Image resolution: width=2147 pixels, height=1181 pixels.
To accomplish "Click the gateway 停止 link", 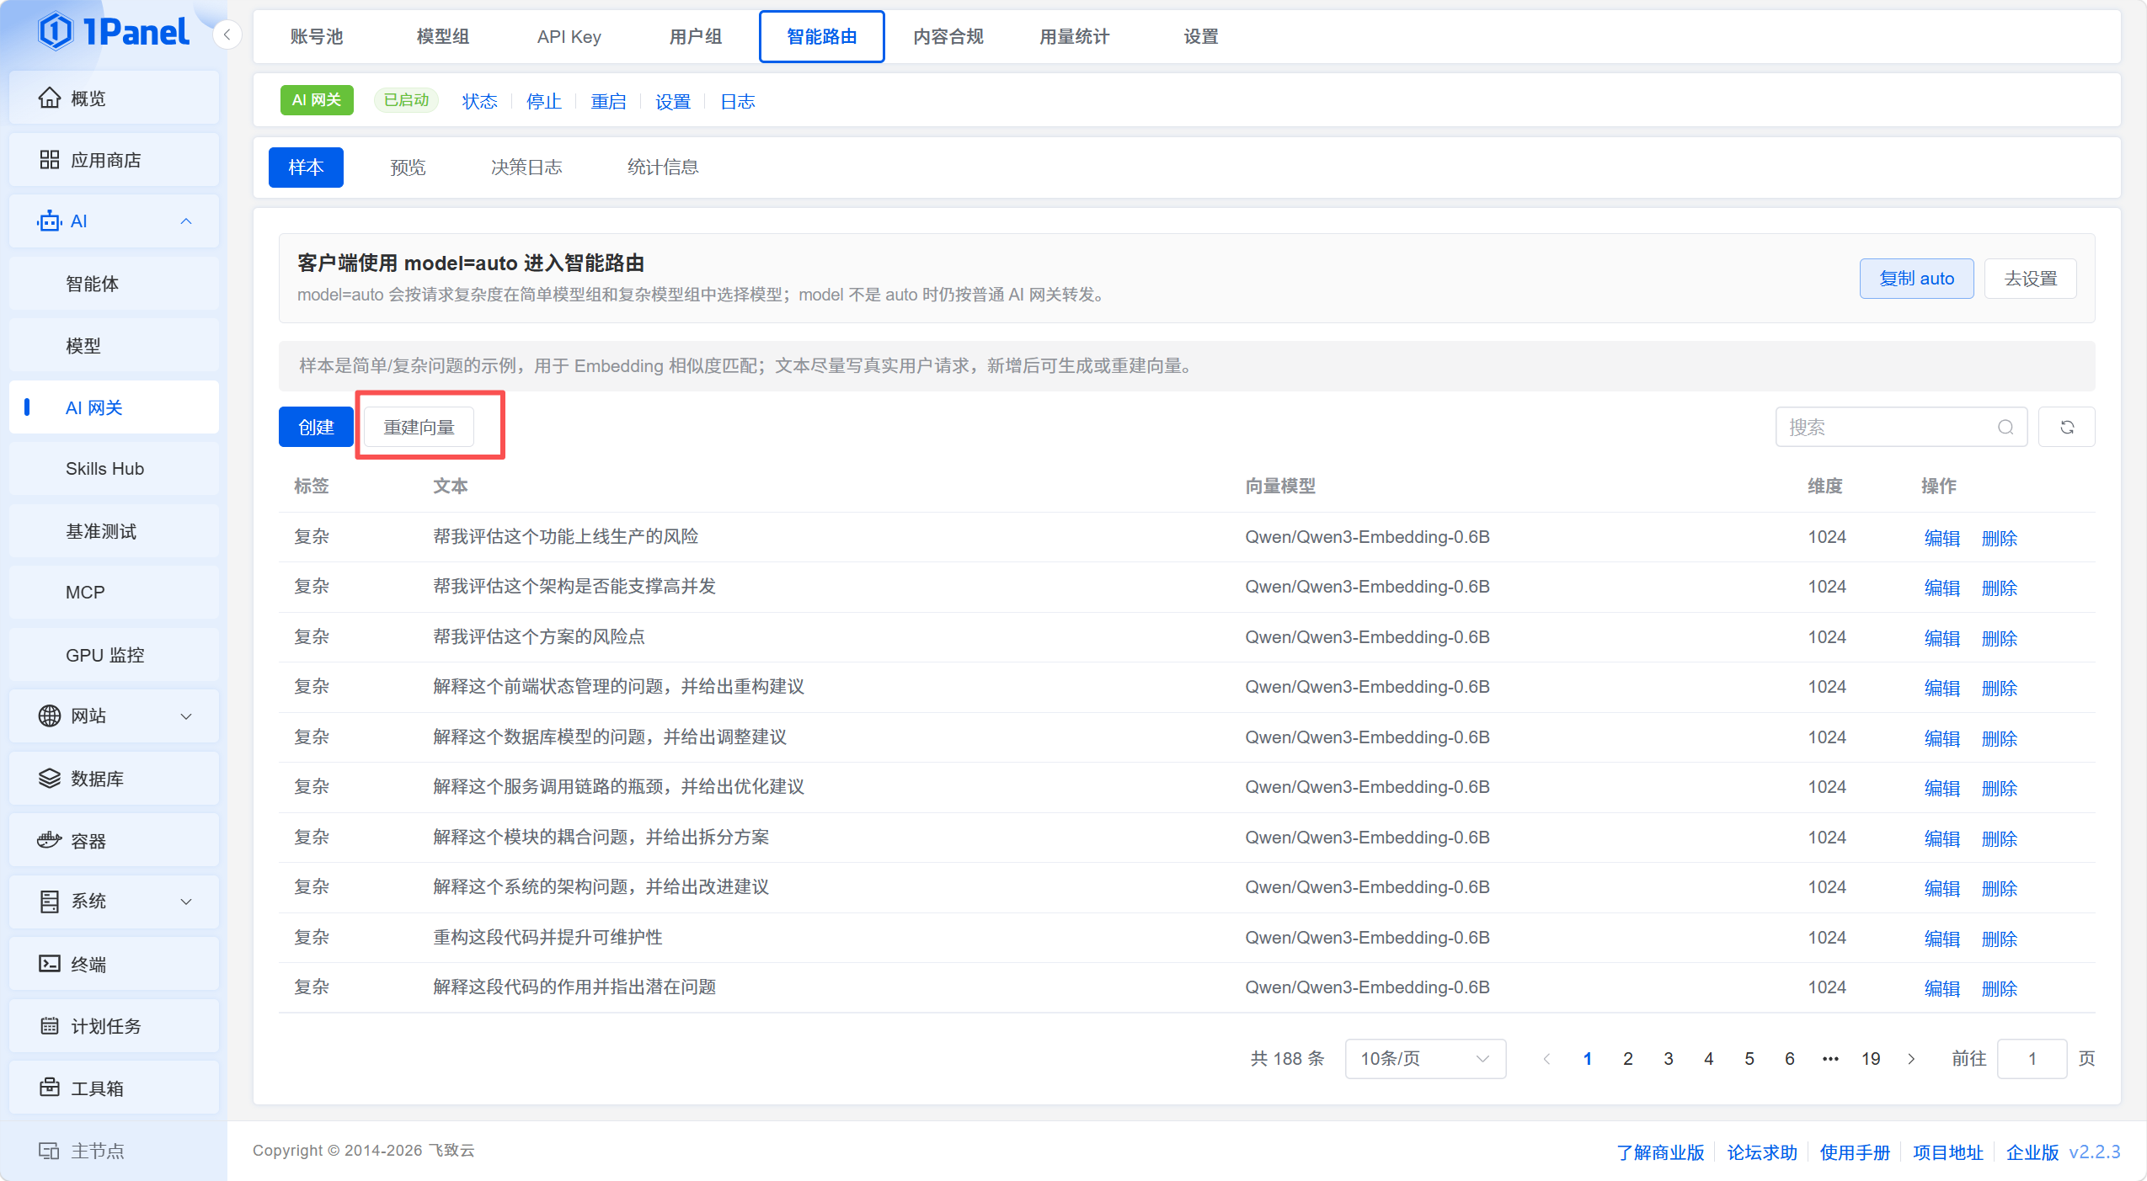I will coord(544,102).
